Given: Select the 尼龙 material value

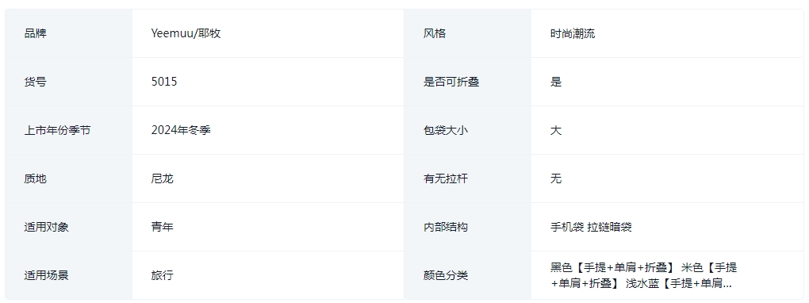Looking at the screenshot, I should tap(162, 178).
